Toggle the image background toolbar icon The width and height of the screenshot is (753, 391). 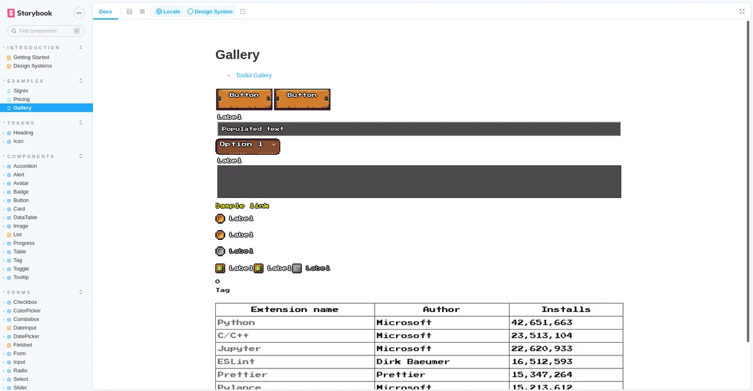[129, 11]
